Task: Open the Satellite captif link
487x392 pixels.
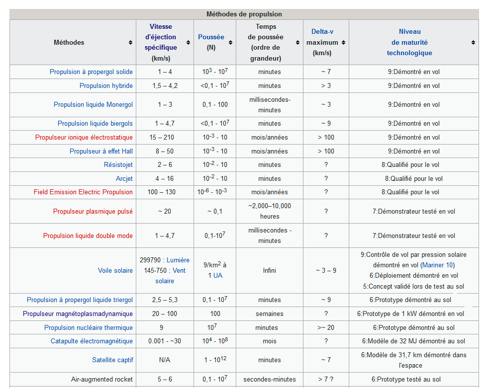Action: (112, 360)
